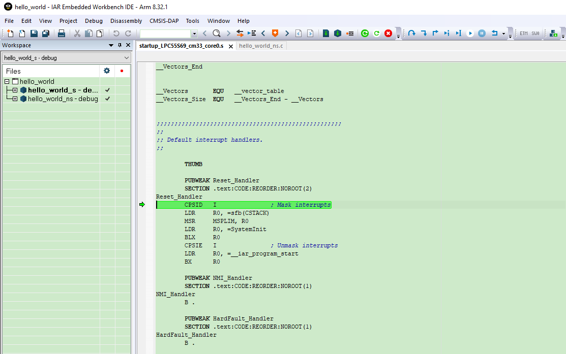The height and width of the screenshot is (354, 566).
Task: Open the Disassembly menu
Action: [x=126, y=21]
